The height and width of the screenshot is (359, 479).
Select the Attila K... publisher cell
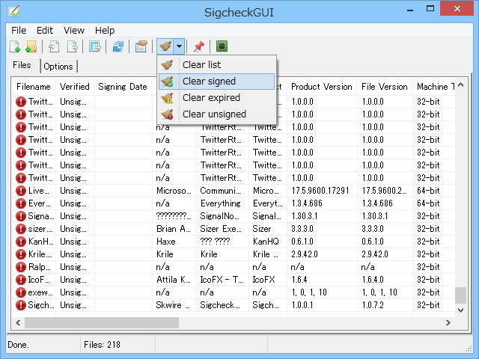174,280
